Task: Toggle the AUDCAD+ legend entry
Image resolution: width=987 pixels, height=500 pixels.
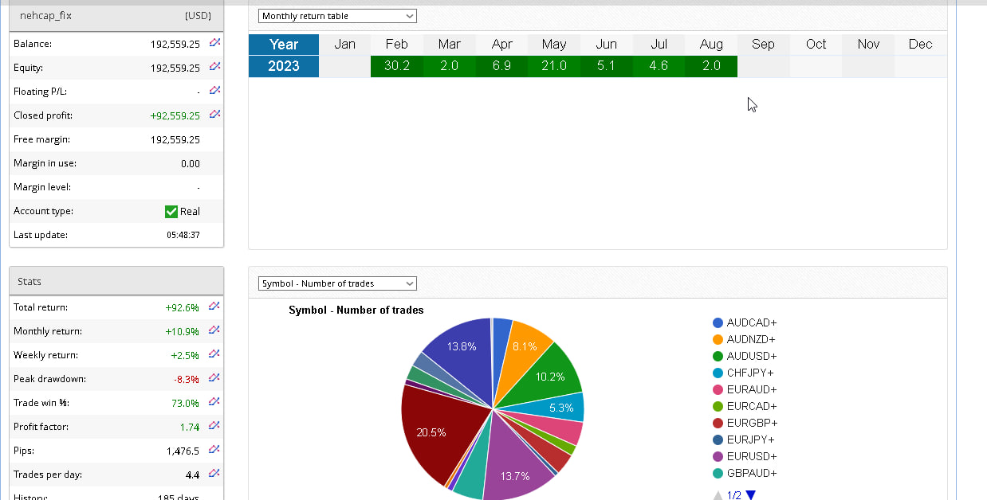Action: click(745, 322)
